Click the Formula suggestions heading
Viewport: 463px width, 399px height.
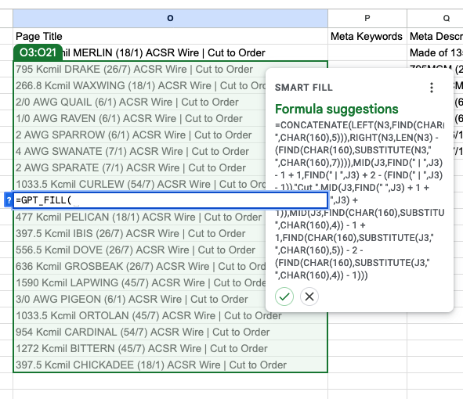tap(337, 109)
